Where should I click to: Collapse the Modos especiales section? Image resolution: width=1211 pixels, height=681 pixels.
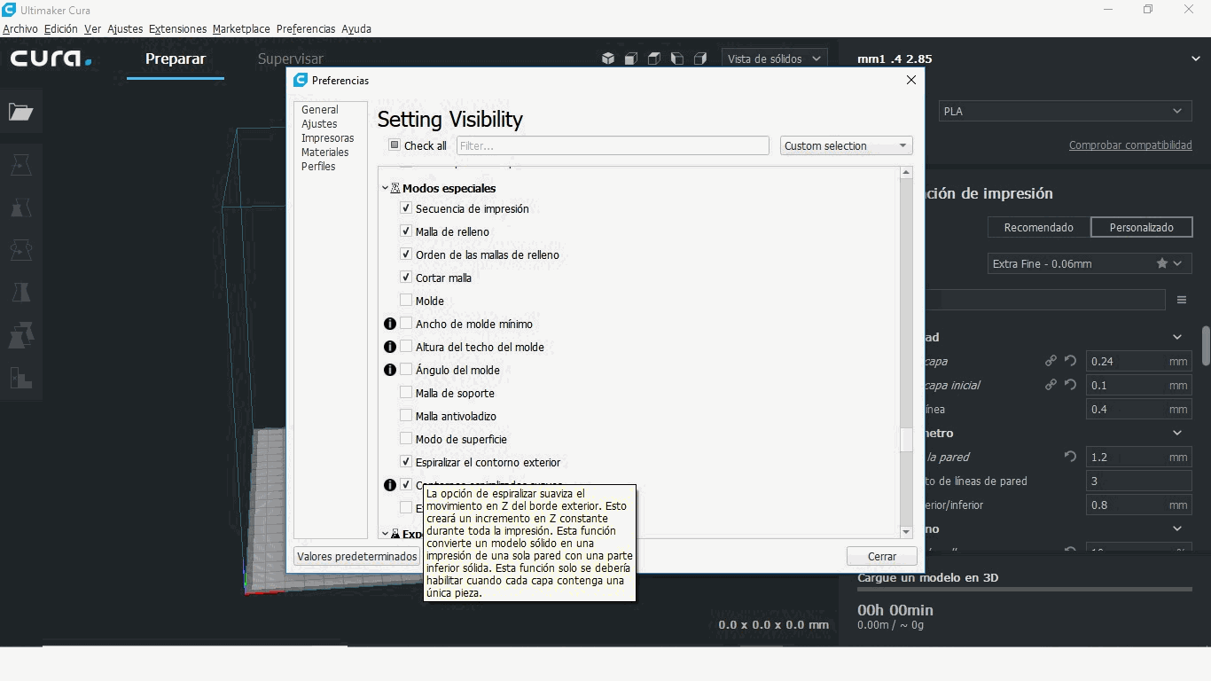click(x=385, y=188)
